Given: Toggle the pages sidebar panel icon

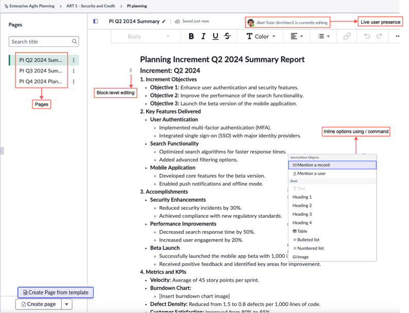Looking at the screenshot, I should click(95, 22).
